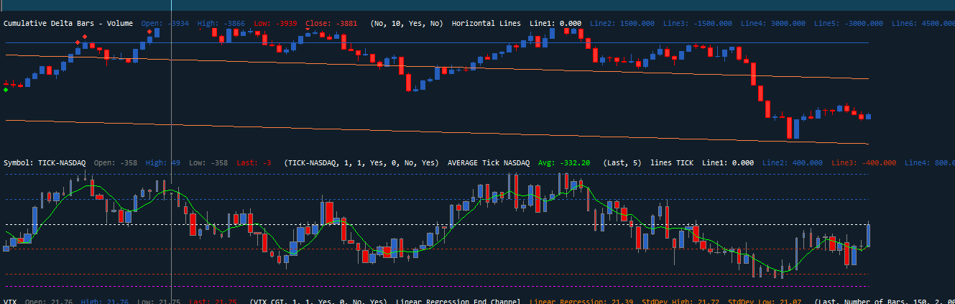Click the red 'Last: 21.75' VIX reading
This screenshot has width=955, height=304.
click(x=213, y=300)
